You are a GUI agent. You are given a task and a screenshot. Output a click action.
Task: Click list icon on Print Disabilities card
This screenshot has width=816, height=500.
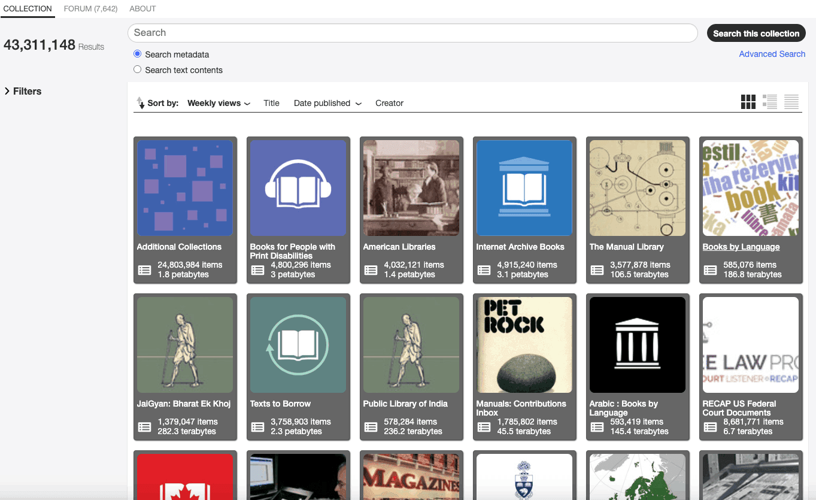click(x=258, y=270)
